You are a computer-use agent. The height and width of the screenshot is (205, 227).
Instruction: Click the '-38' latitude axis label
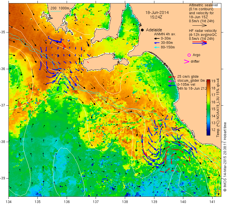(x=3, y=142)
